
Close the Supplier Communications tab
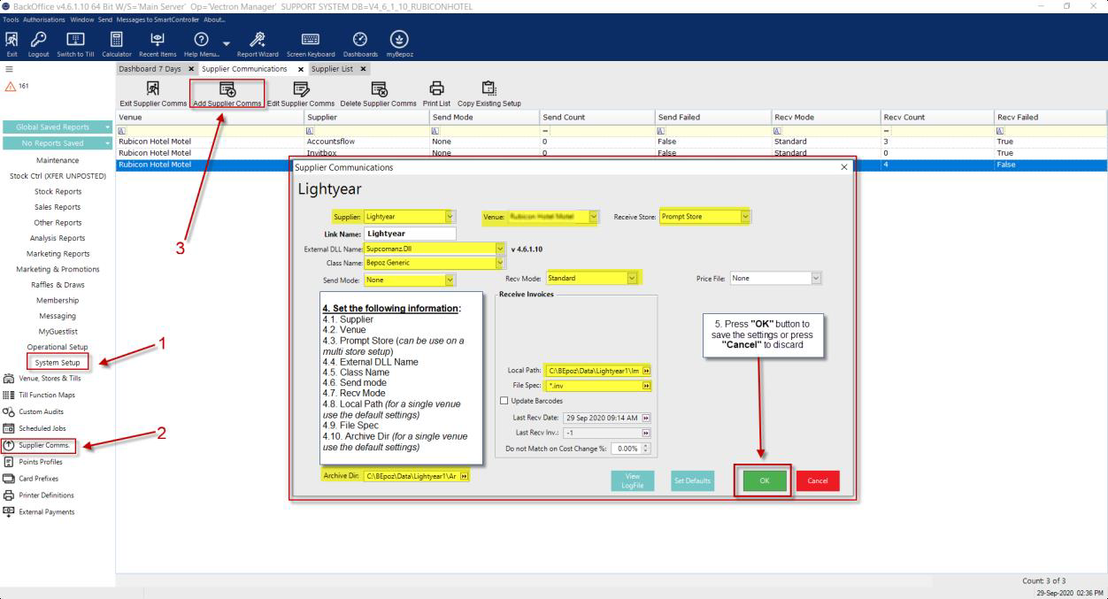pyautogui.click(x=301, y=69)
